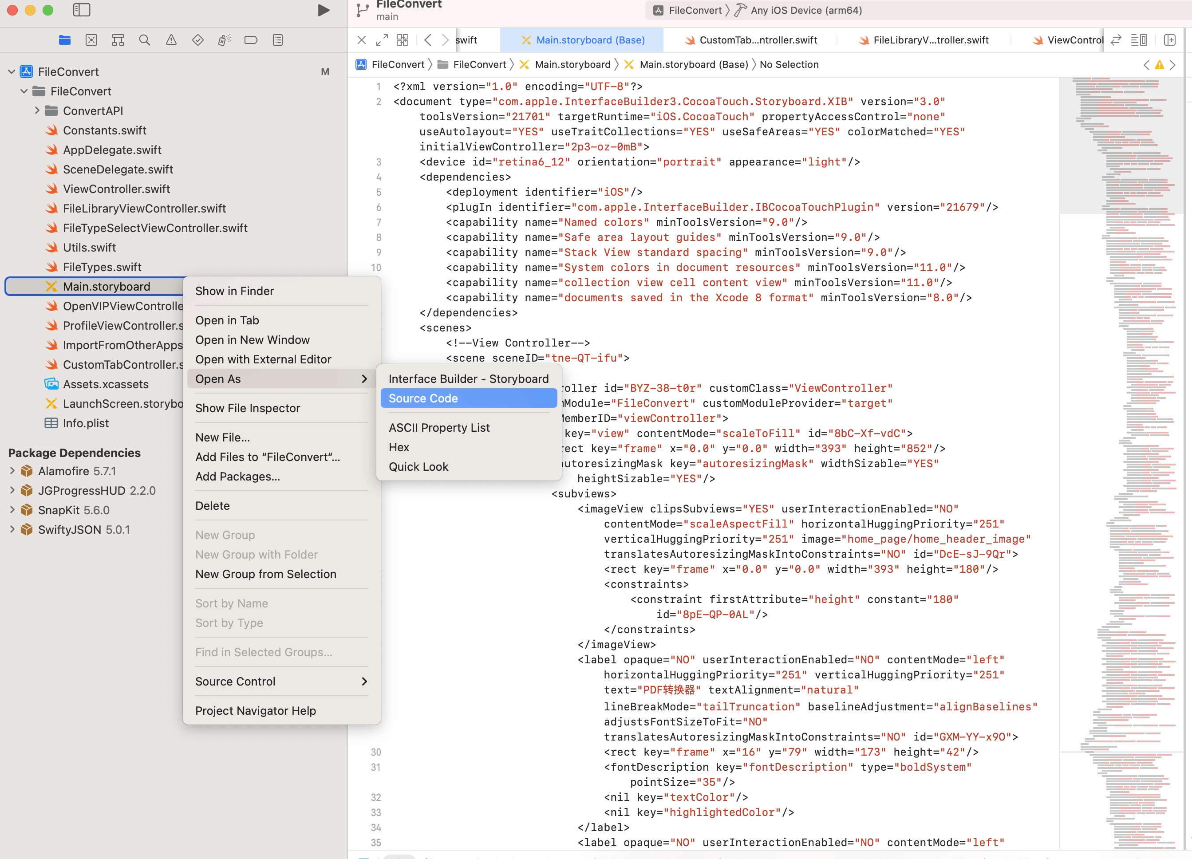This screenshot has height=859, width=1192.
Task: Choose the Any iOS Device destination
Action: coord(799,10)
